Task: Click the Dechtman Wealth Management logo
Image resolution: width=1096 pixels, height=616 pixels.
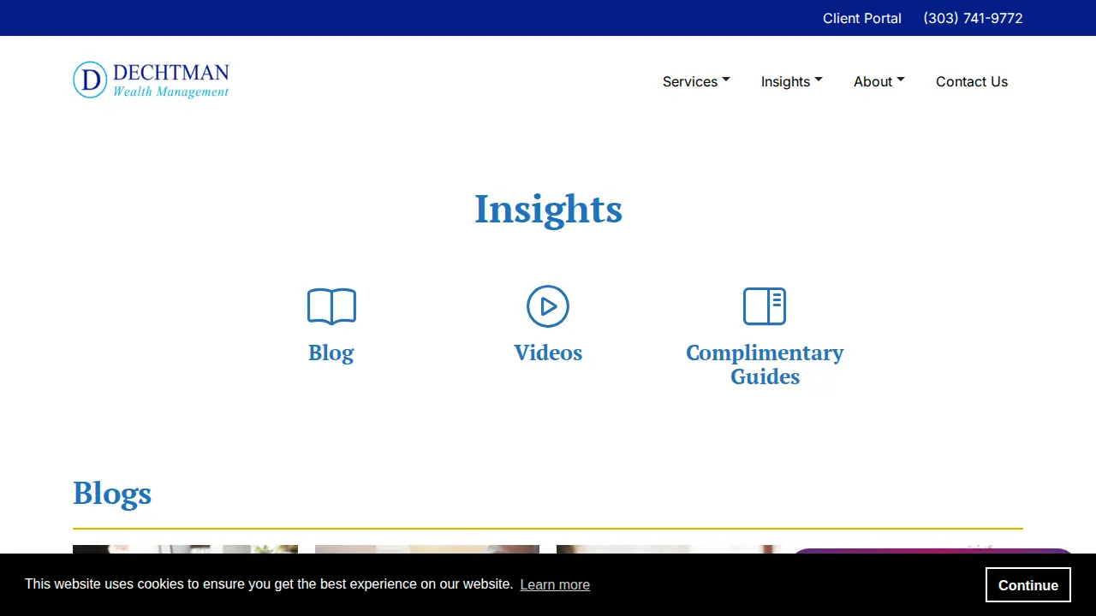Action: point(151,80)
